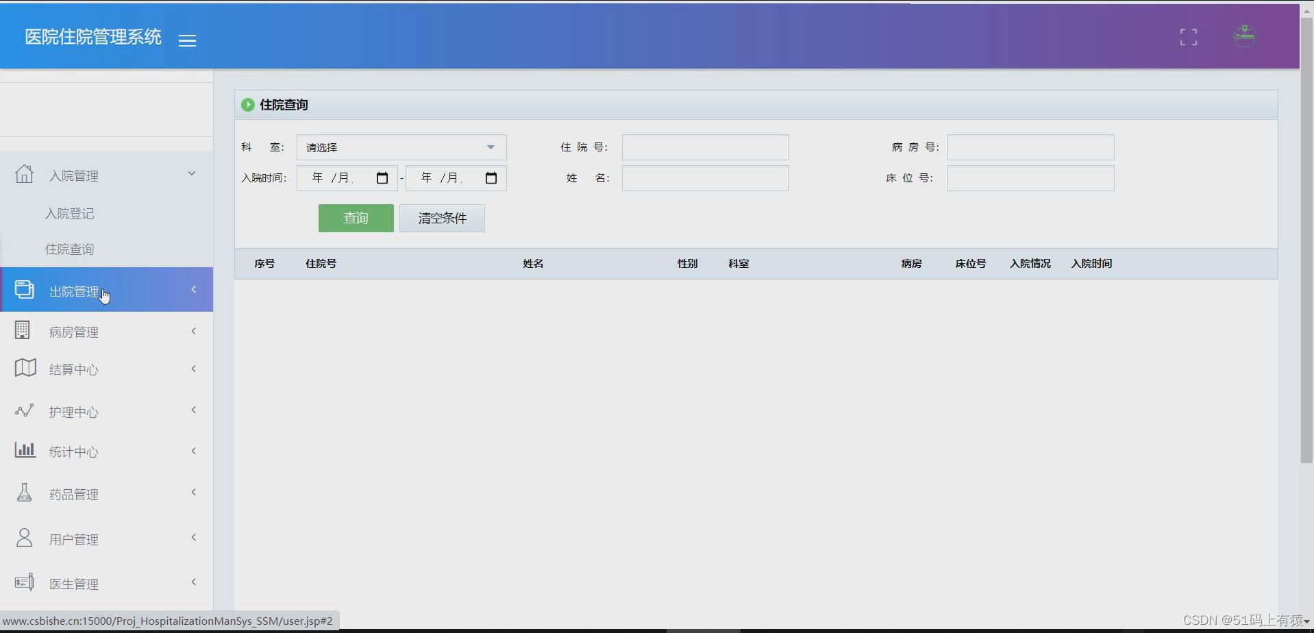Screen dimensions: 1314x633
Task: Click the green 查询 search button
Action: [356, 218]
